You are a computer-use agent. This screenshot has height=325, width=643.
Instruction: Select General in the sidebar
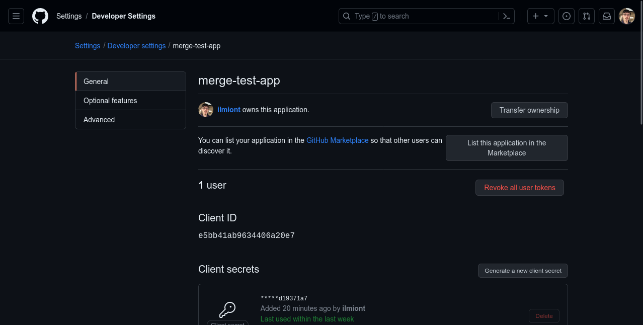pyautogui.click(x=96, y=81)
